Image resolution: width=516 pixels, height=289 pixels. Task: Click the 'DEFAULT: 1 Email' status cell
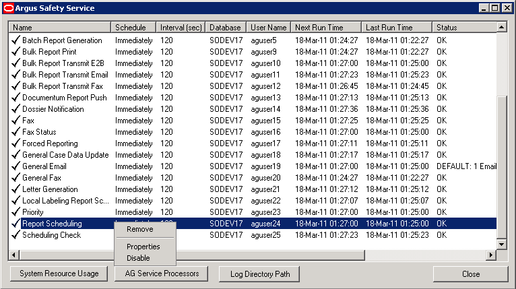[466, 166]
